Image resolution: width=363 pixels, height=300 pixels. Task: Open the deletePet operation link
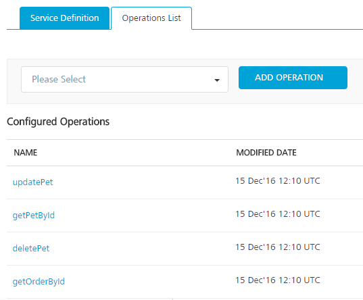point(31,249)
